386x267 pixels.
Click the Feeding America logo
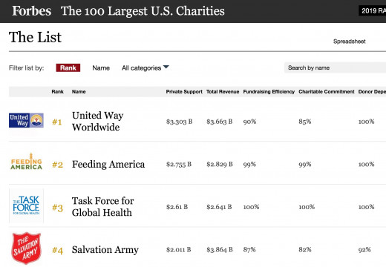tap(26, 162)
